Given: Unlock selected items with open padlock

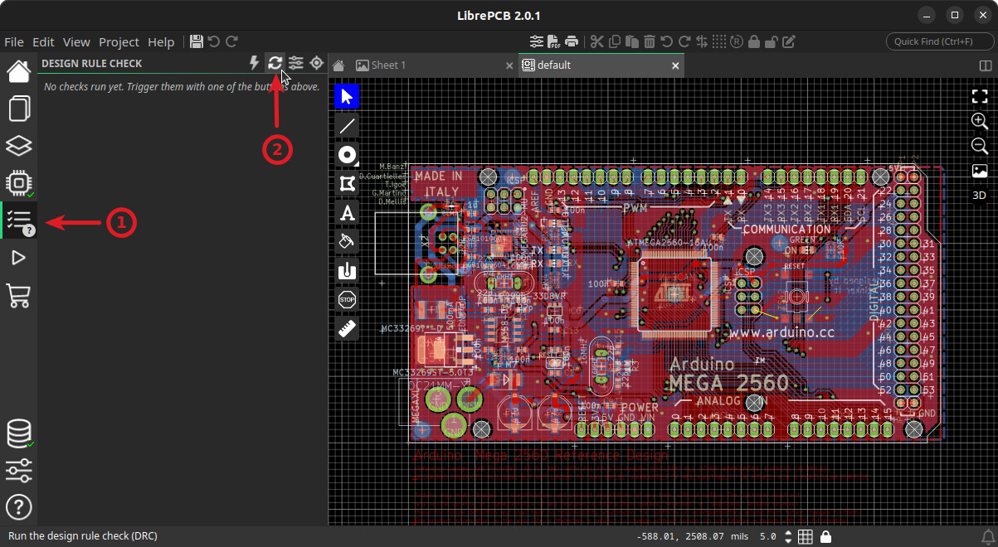Looking at the screenshot, I should pyautogui.click(x=772, y=41).
